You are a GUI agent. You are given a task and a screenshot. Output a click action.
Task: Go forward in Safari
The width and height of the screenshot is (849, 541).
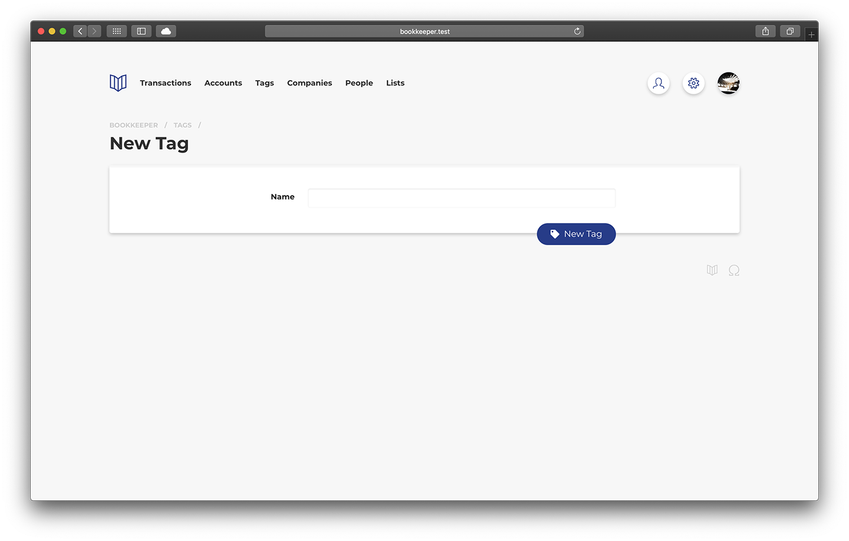(94, 31)
